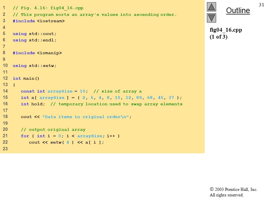Click the const int arraySize declaration
Screen dimensions: 267x200
click(54, 91)
